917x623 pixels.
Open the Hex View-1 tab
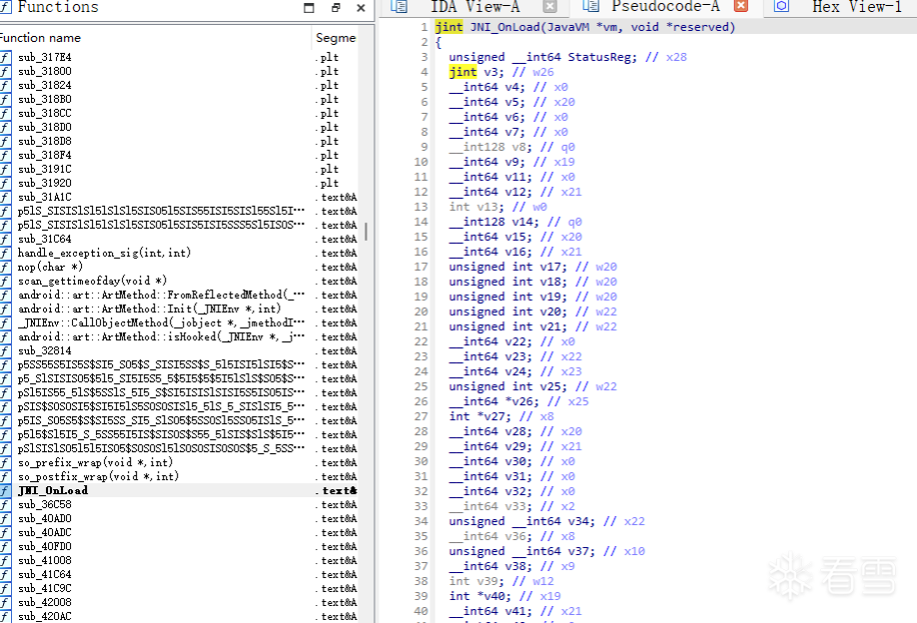pos(856,6)
